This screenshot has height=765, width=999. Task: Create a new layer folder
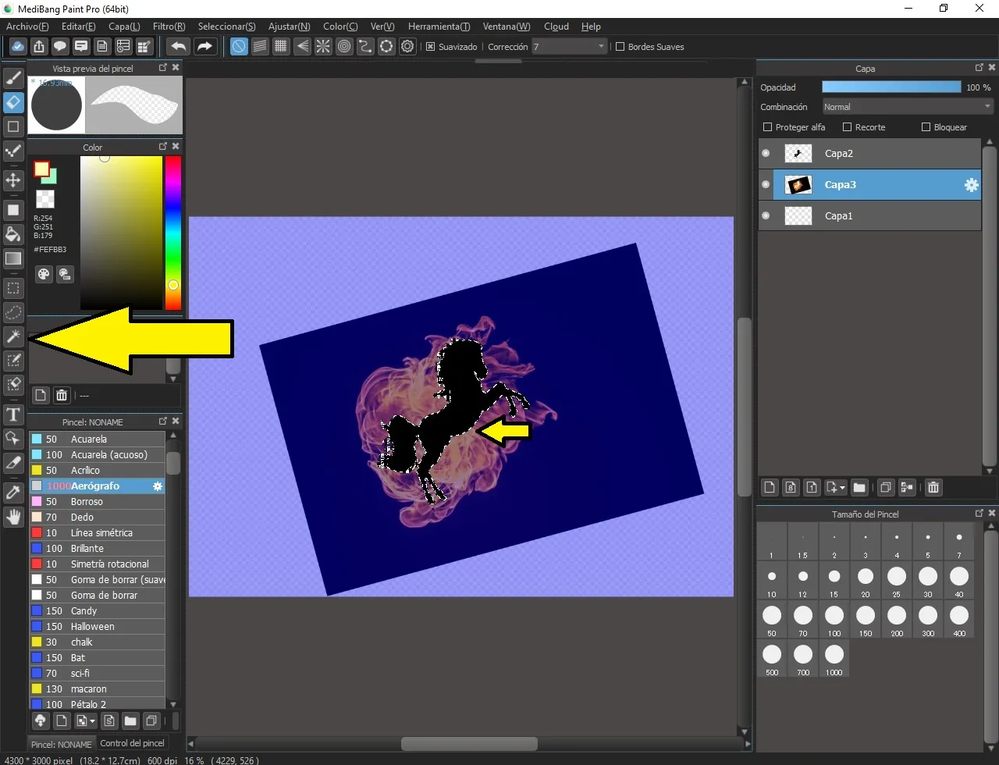click(859, 488)
